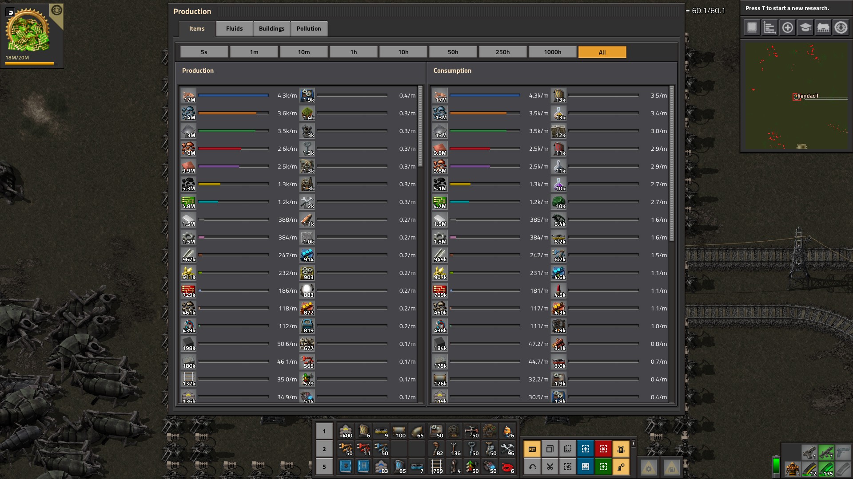Switch quickbar row selector 2
This screenshot has height=479, width=853.
coord(324,449)
